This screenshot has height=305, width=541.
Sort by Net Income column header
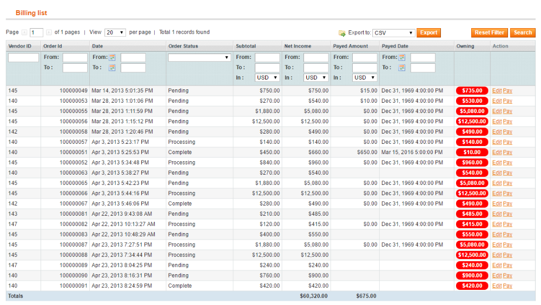coord(298,46)
